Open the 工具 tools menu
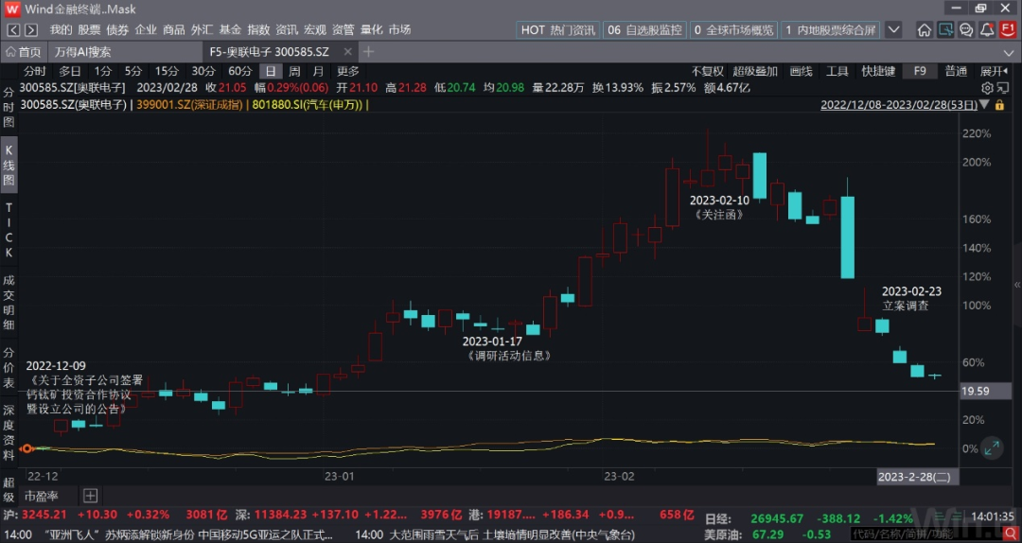1022x543 pixels. 837,71
